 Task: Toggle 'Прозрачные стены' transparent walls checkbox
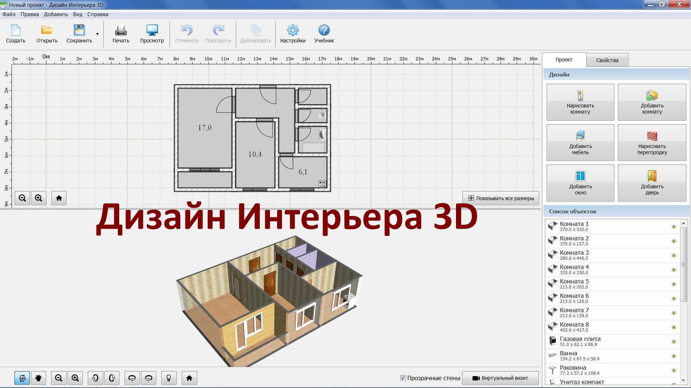click(x=402, y=378)
